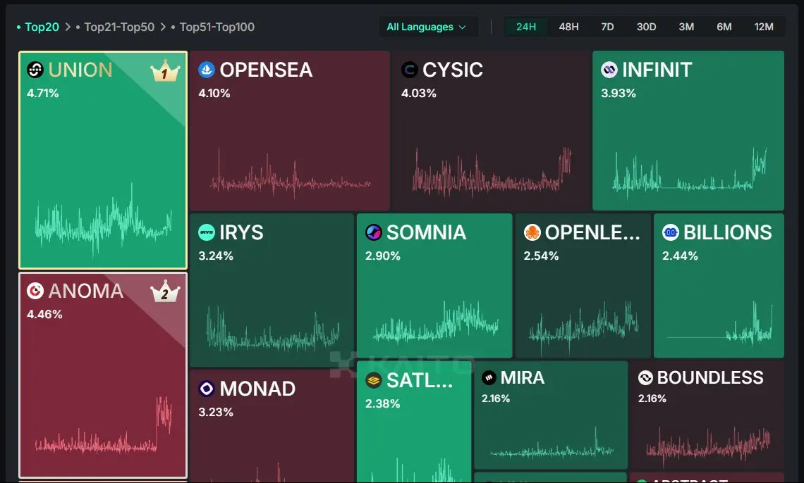
Task: Click the 2.90% value on SOMNIA
Action: click(382, 256)
